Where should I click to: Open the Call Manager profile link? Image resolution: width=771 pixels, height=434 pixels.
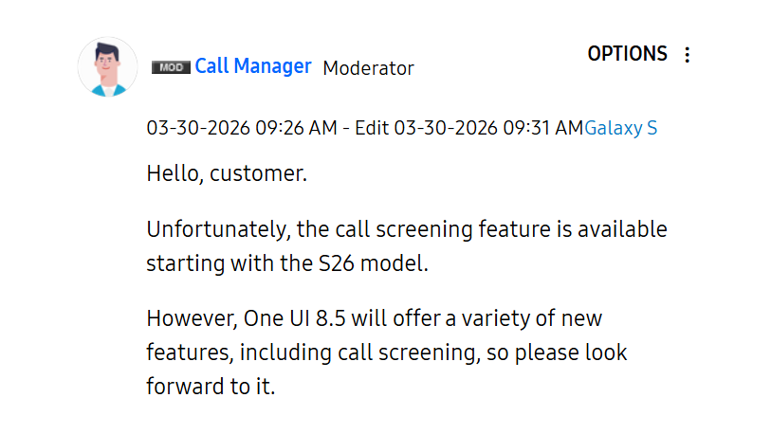click(x=253, y=66)
